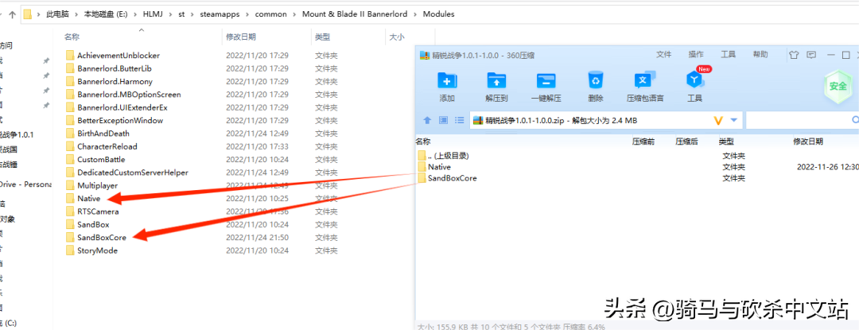The height and width of the screenshot is (330, 859).
Task: Click the 添加 (Add) icon in 360压缩
Action: (447, 81)
